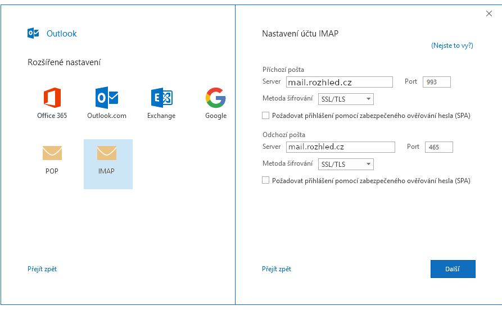The width and height of the screenshot is (502, 310).
Task: Open incoming mail encryption method dropdown
Action: coord(346,99)
